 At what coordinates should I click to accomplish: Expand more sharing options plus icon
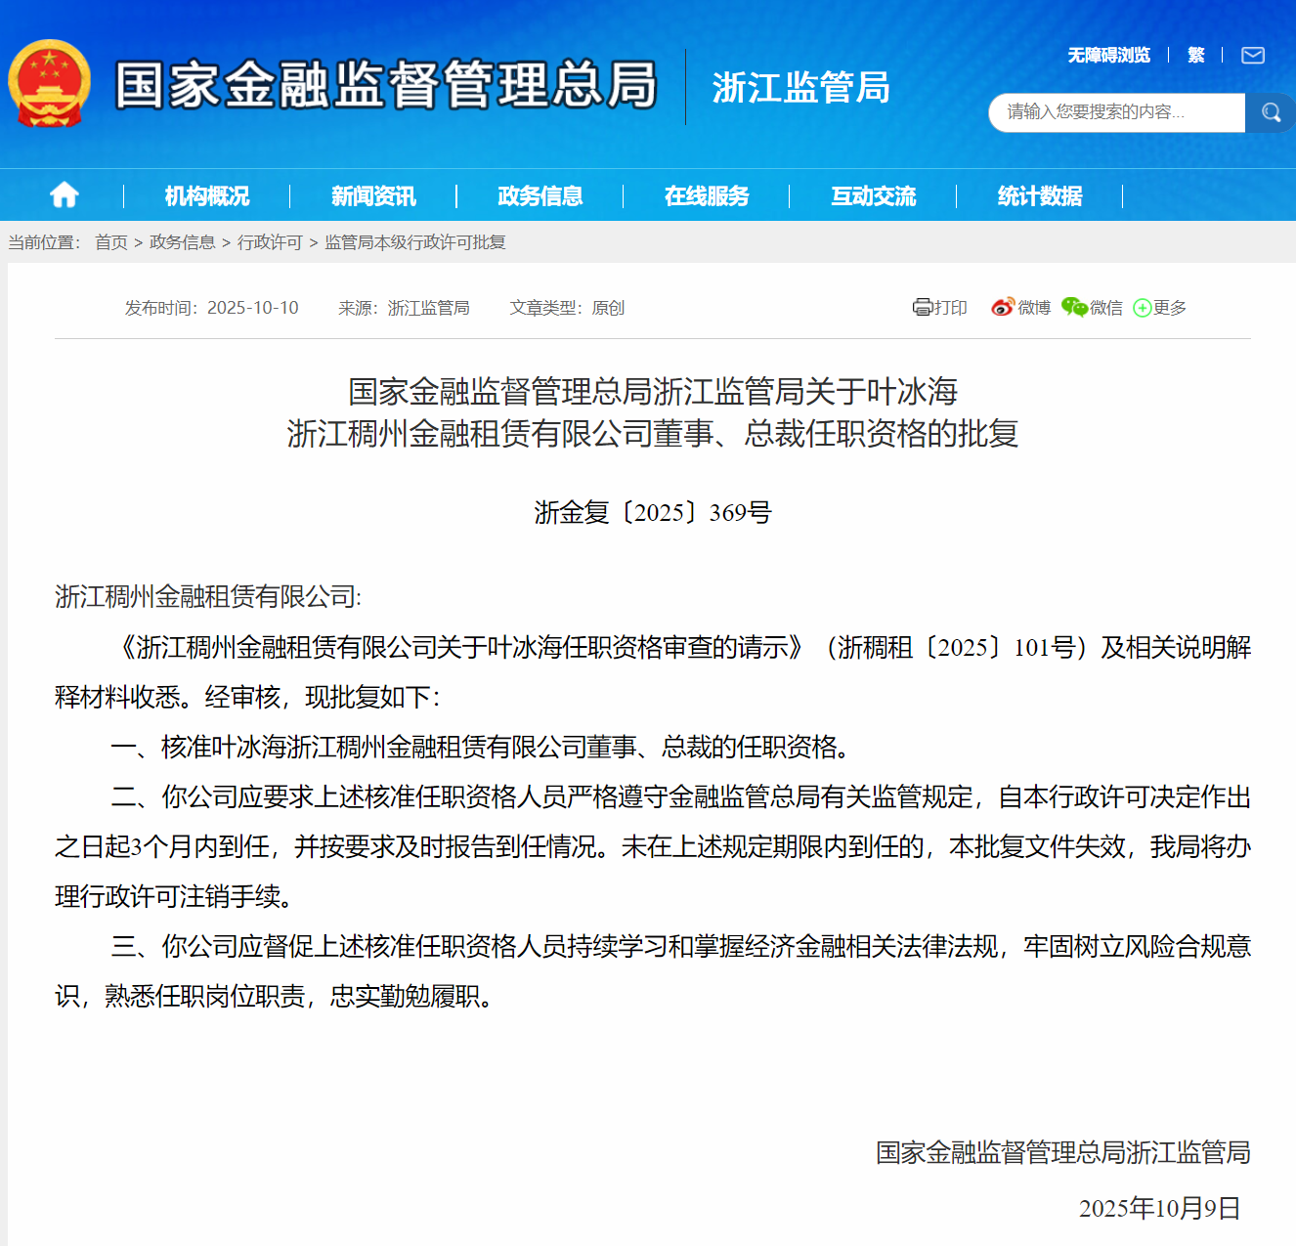pyautogui.click(x=1142, y=308)
